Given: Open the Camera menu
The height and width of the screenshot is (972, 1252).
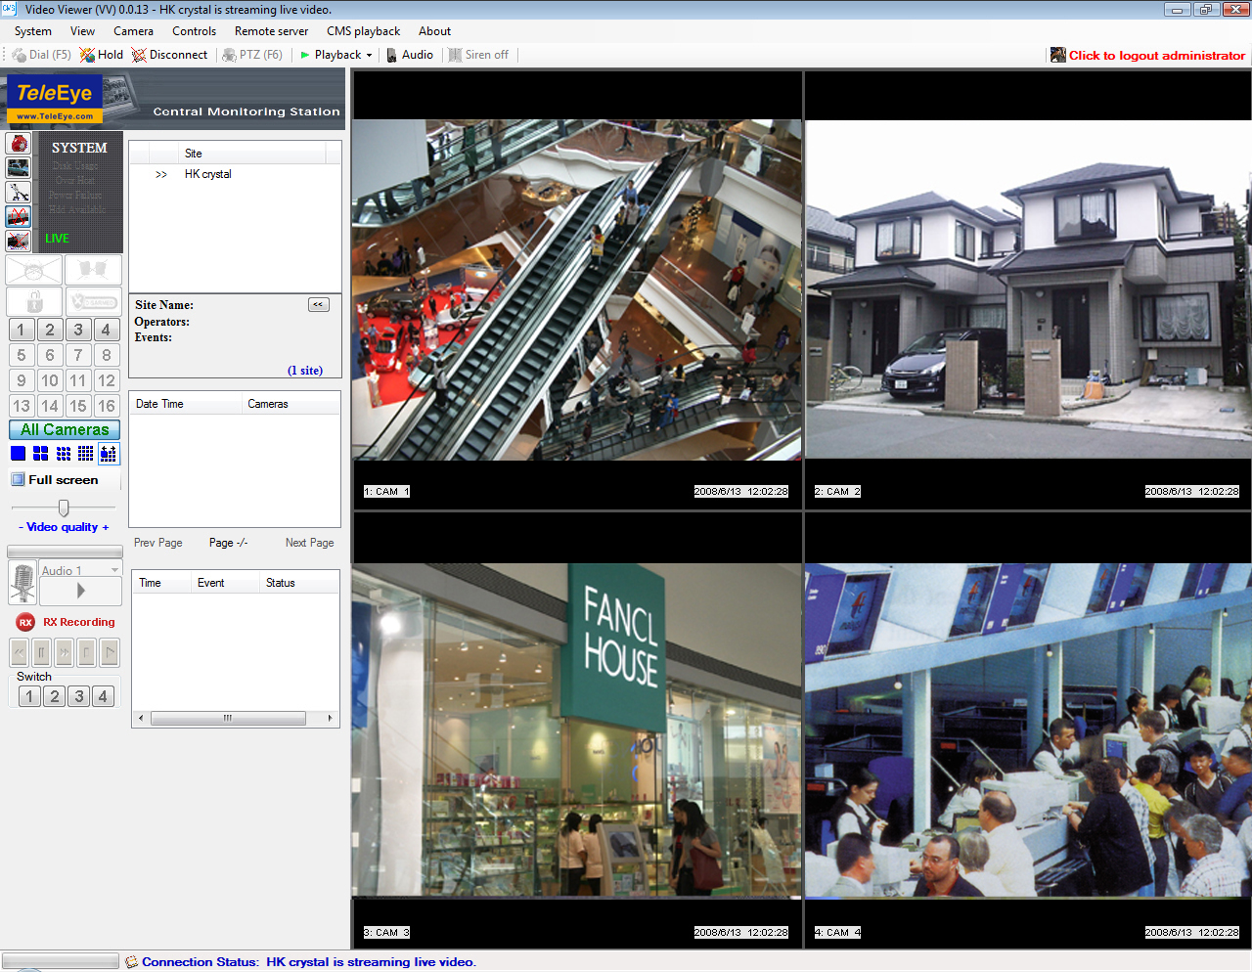Looking at the screenshot, I should [x=133, y=31].
